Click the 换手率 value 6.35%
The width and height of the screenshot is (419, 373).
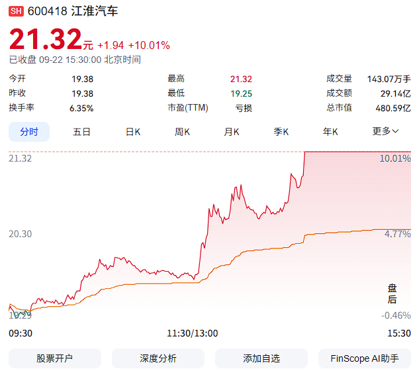(81, 108)
